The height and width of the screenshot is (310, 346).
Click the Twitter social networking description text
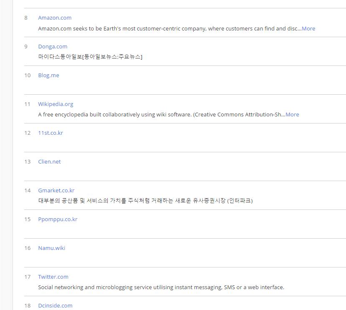161,287
